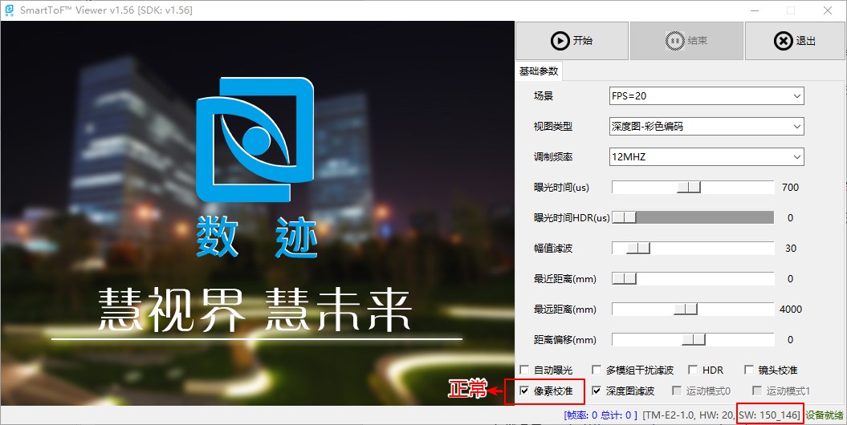Enable the 多模组干扰滤波 checkbox
This screenshot has width=847, height=425.
(597, 370)
